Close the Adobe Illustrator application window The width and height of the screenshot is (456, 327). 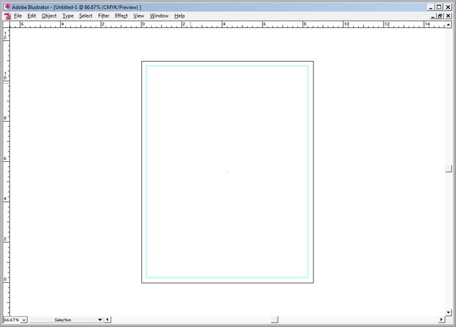pos(448,7)
